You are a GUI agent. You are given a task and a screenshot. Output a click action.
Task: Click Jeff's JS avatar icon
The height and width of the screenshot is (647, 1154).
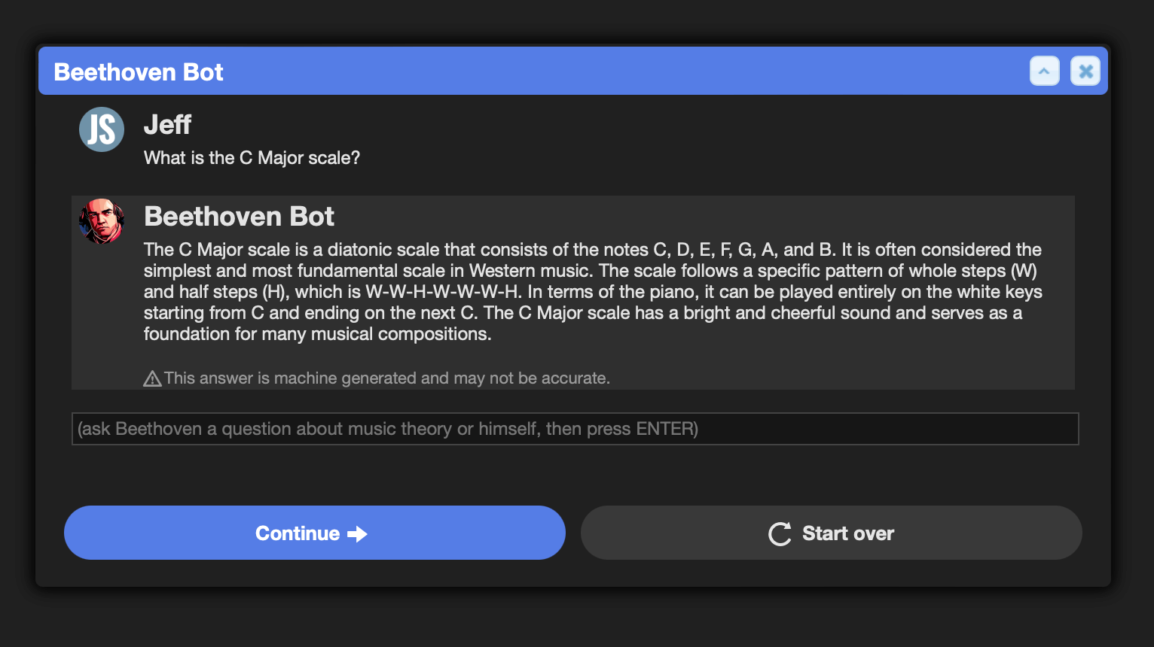102,129
